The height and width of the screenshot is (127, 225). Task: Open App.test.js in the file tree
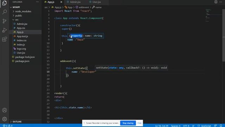(22, 36)
